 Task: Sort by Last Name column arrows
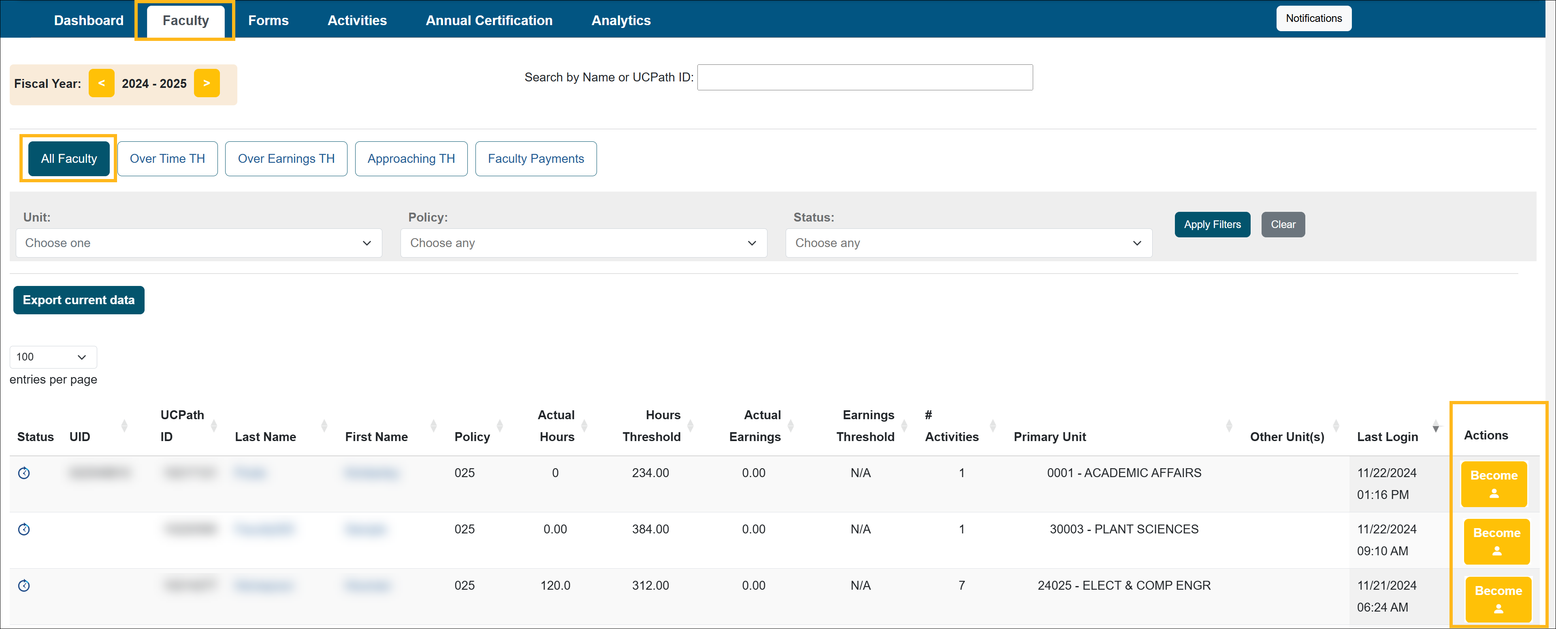[x=324, y=426]
